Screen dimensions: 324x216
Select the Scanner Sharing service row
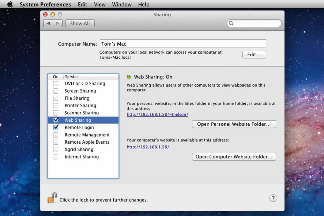pos(83,113)
